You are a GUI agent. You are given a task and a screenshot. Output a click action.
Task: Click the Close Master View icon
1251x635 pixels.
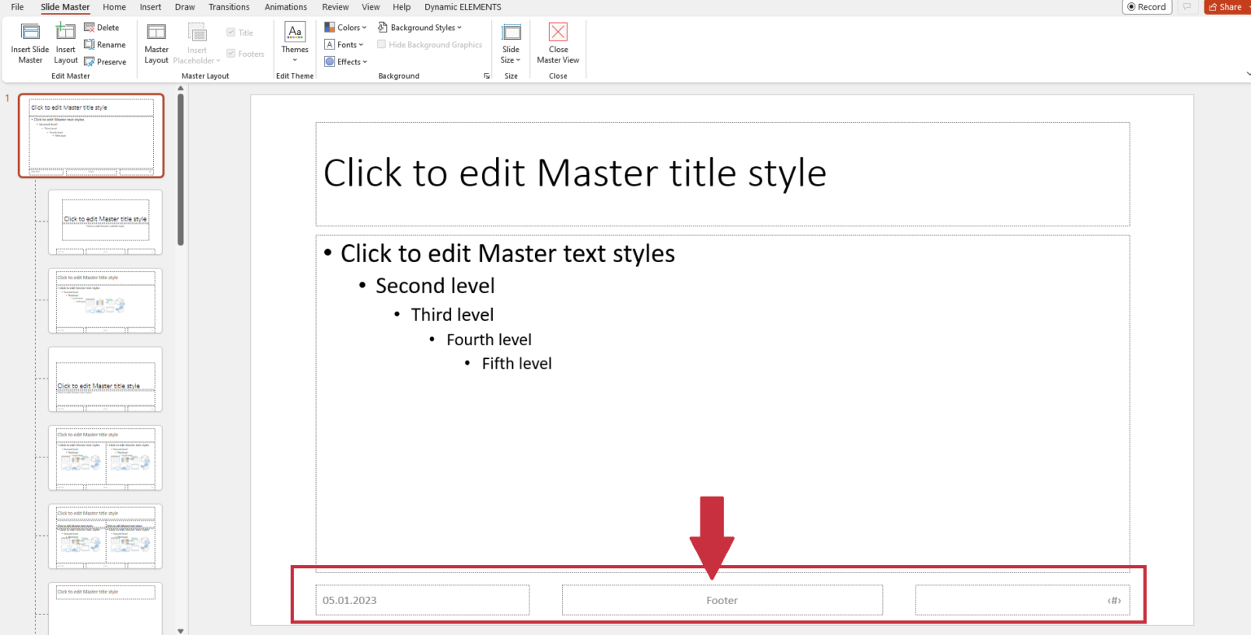[558, 44]
